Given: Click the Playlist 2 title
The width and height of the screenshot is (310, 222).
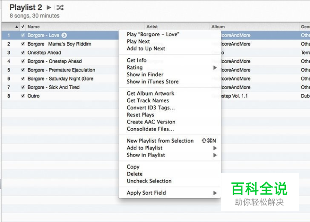Looking at the screenshot, I should 26,8.
